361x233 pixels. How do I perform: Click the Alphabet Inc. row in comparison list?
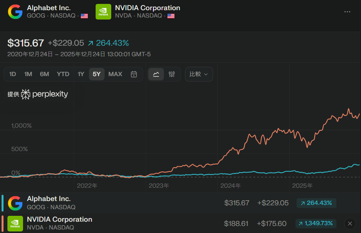[x=117, y=203]
